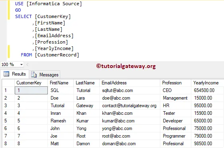Click the Messages document icon
Screen dimensions: 224x148
pos(34,74)
